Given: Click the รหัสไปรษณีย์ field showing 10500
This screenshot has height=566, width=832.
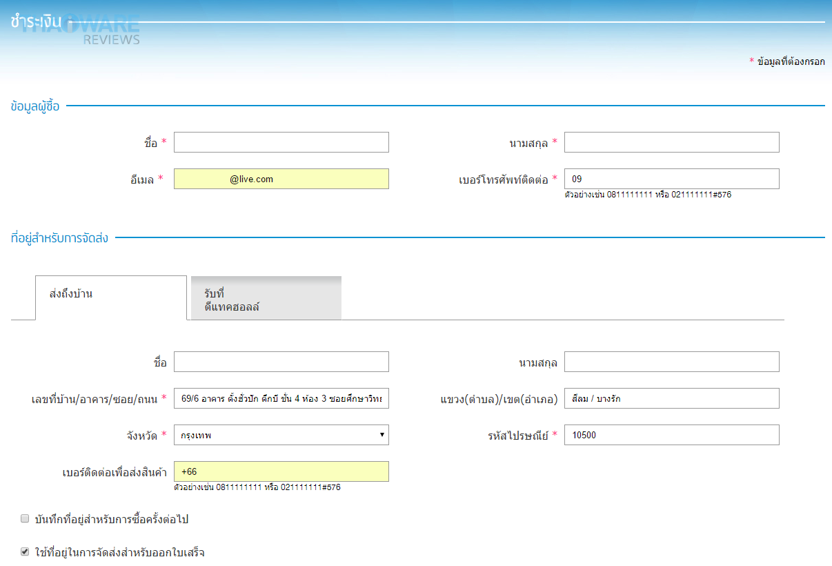Looking at the screenshot, I should point(672,435).
